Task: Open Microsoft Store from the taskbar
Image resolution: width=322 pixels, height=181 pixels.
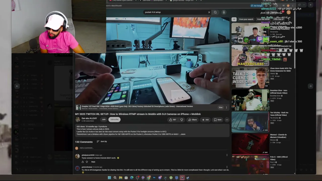Action: [126, 178]
